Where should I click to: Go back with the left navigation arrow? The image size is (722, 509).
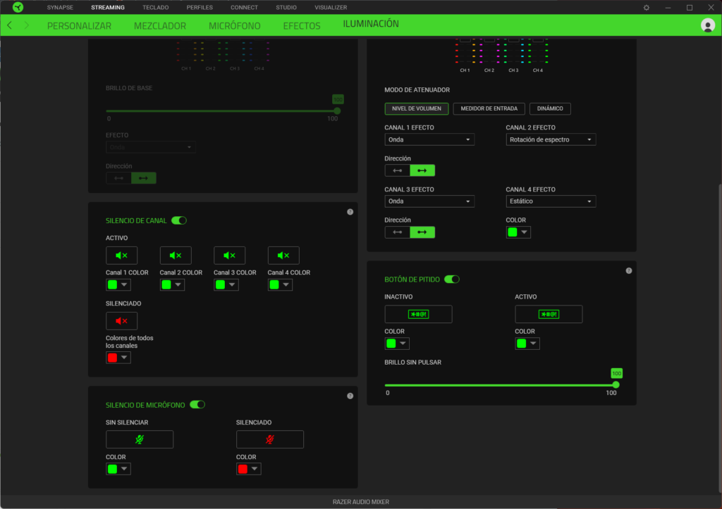[x=9, y=25]
